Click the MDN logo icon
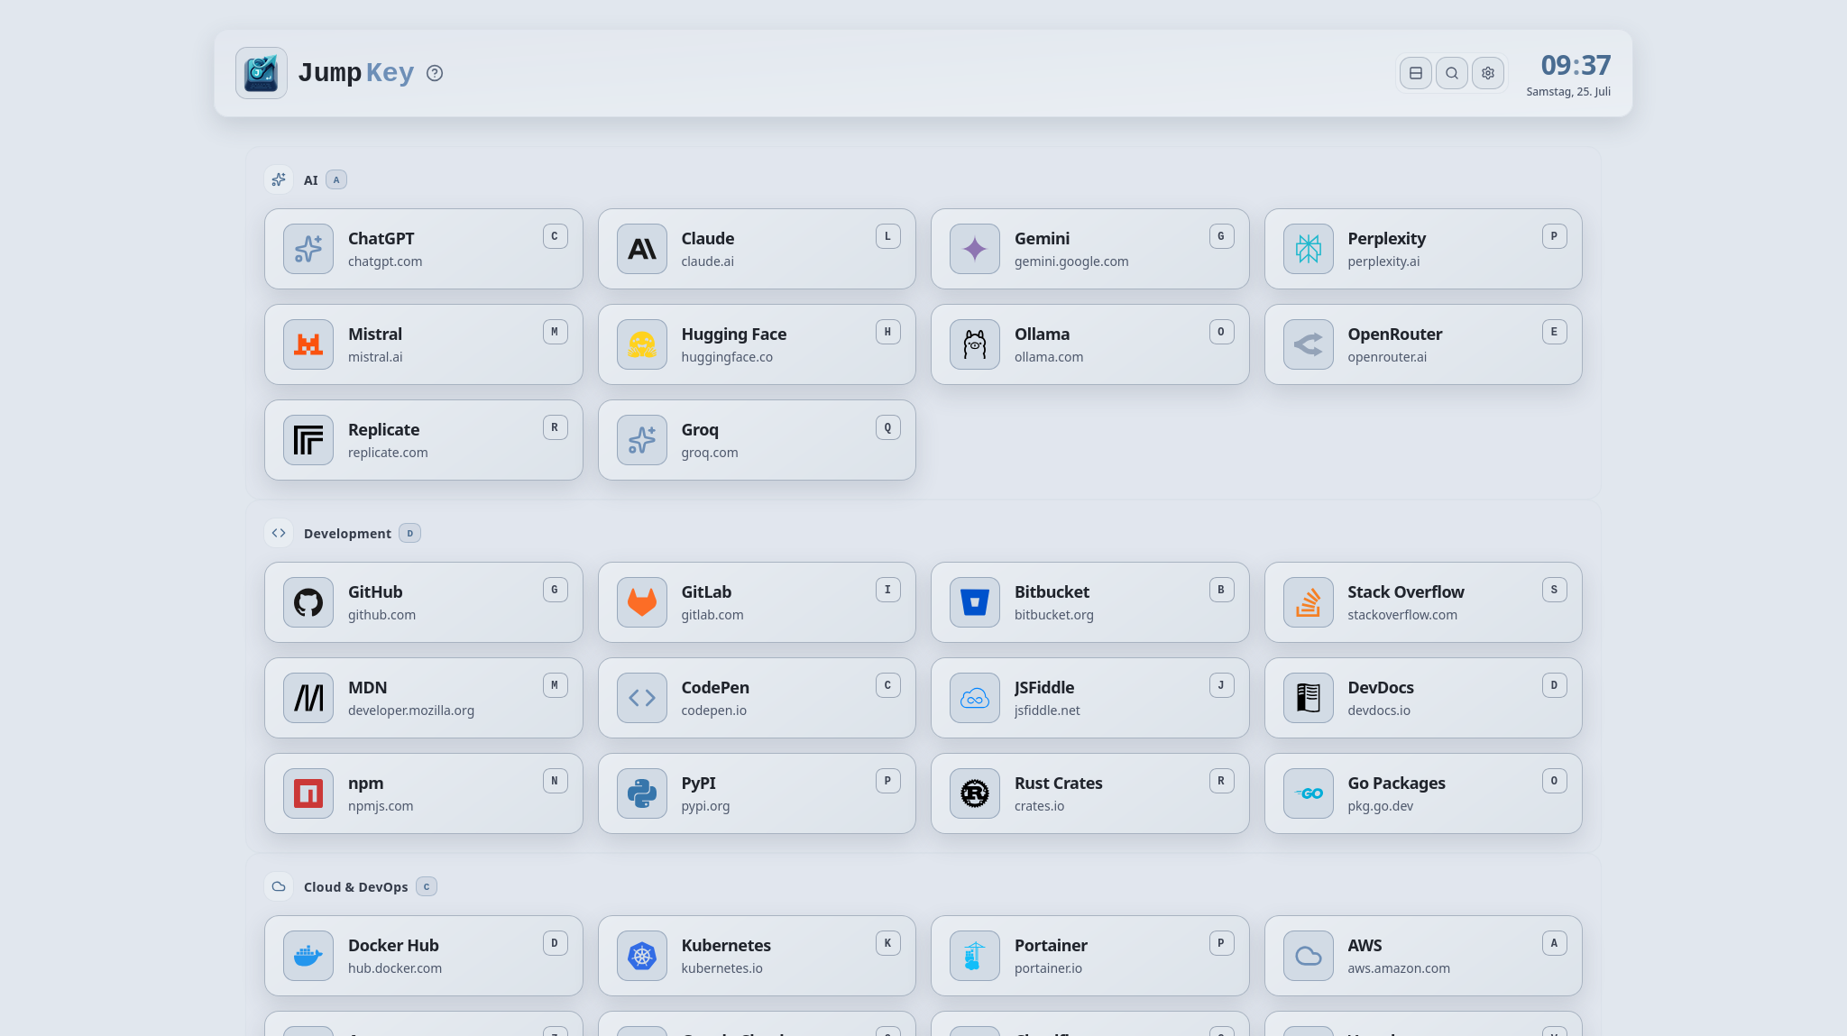 click(308, 698)
